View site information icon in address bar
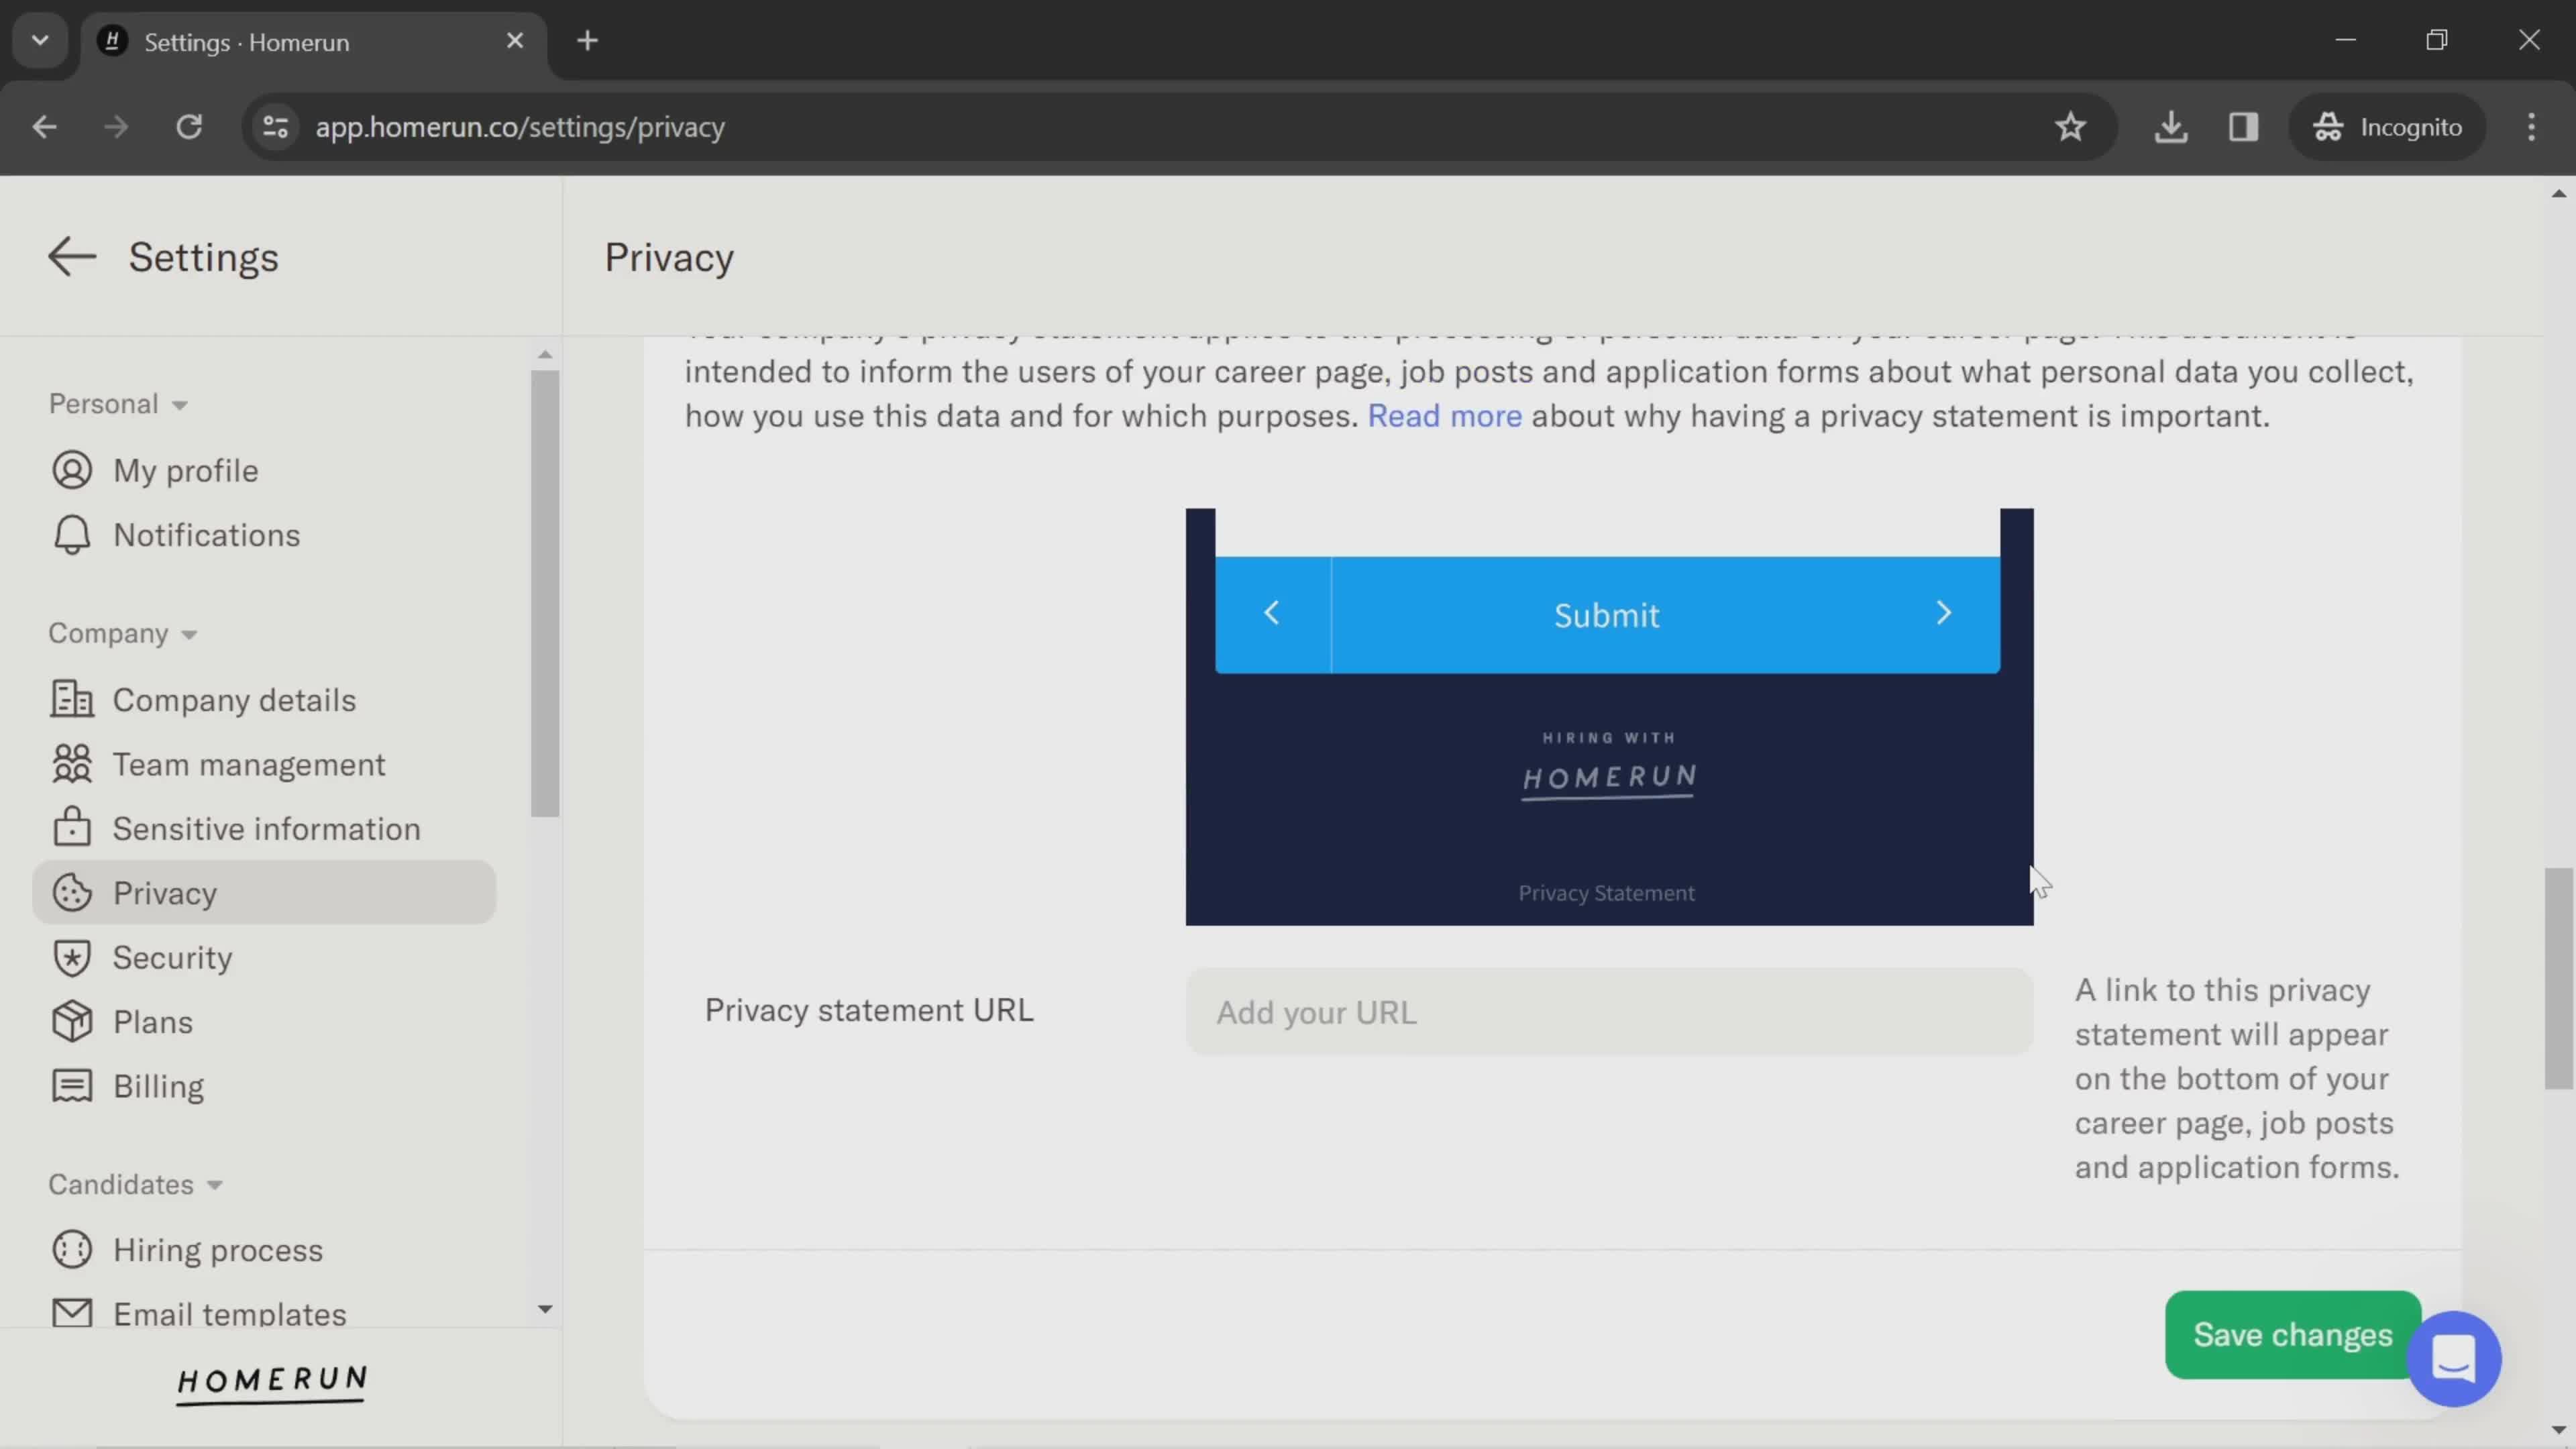Image resolution: width=2576 pixels, height=1449 pixels. [276, 127]
